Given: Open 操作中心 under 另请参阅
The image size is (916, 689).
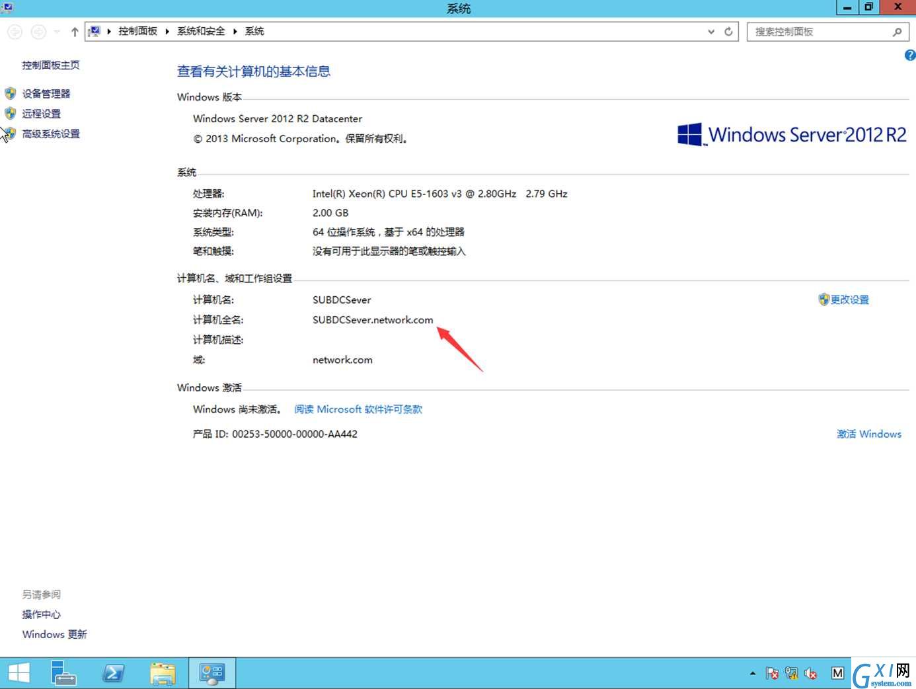Looking at the screenshot, I should click(x=41, y=614).
